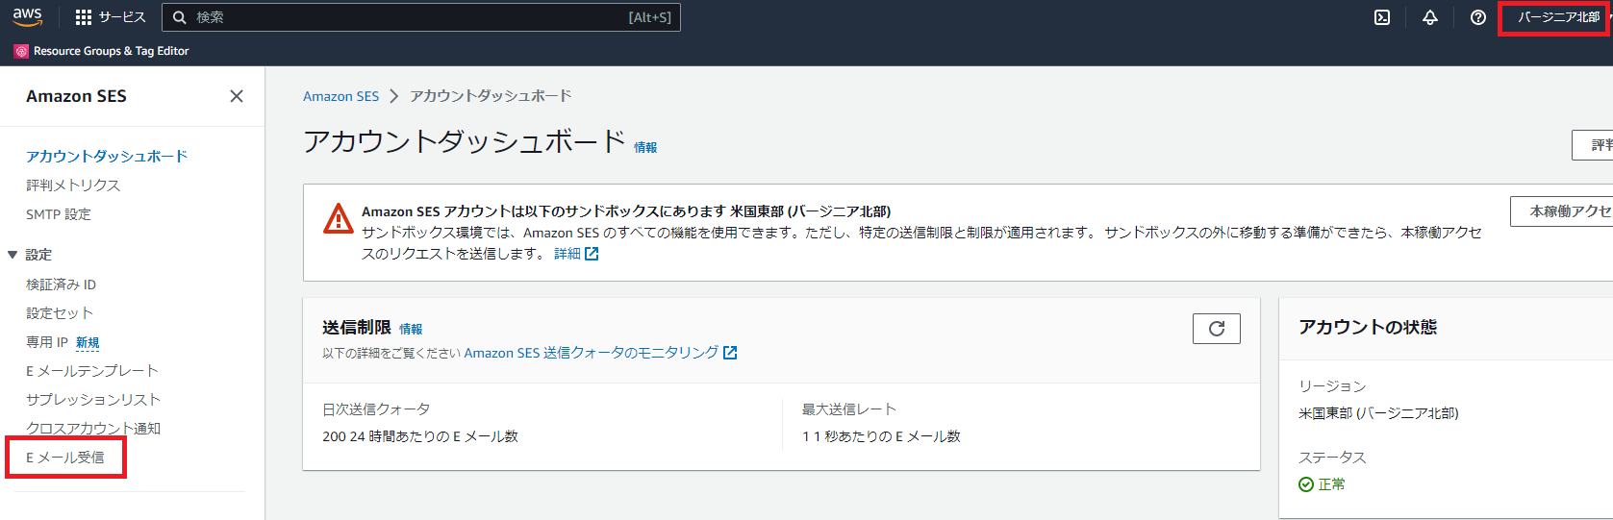Click the 検索 search input field

point(421,17)
